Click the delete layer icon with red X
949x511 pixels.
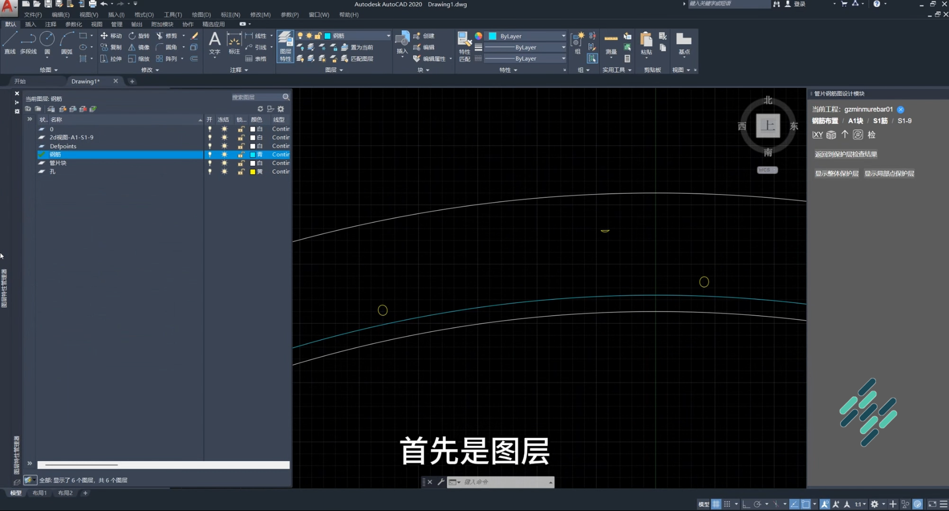pos(83,109)
